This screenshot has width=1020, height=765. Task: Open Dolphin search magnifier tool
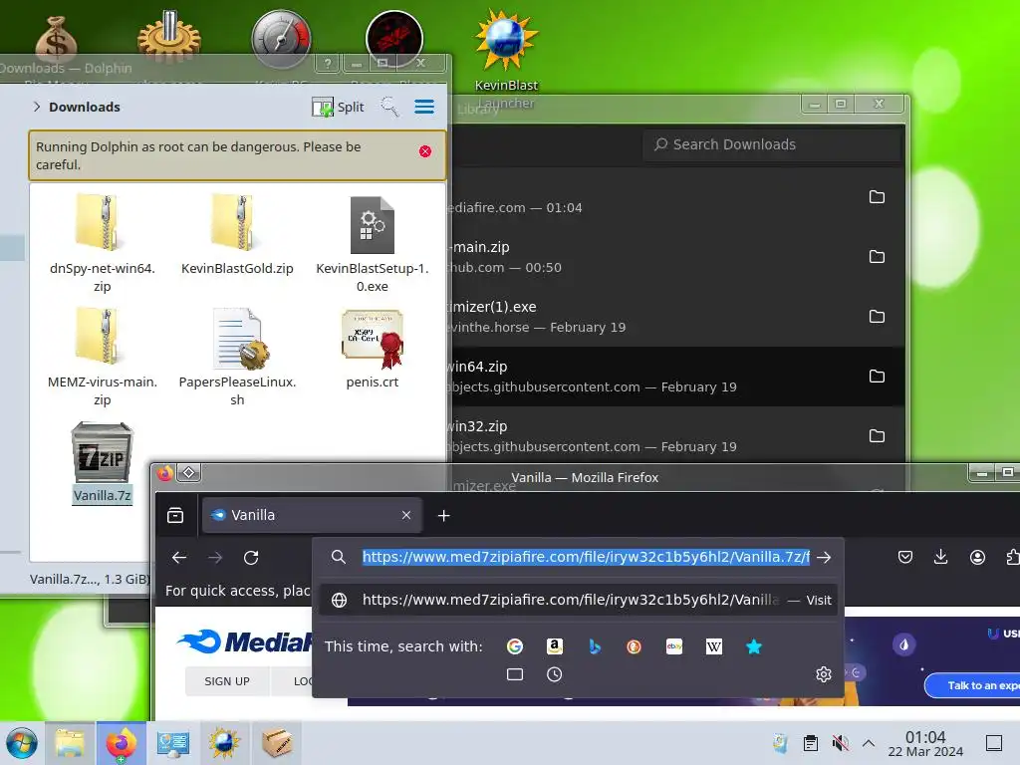point(389,107)
